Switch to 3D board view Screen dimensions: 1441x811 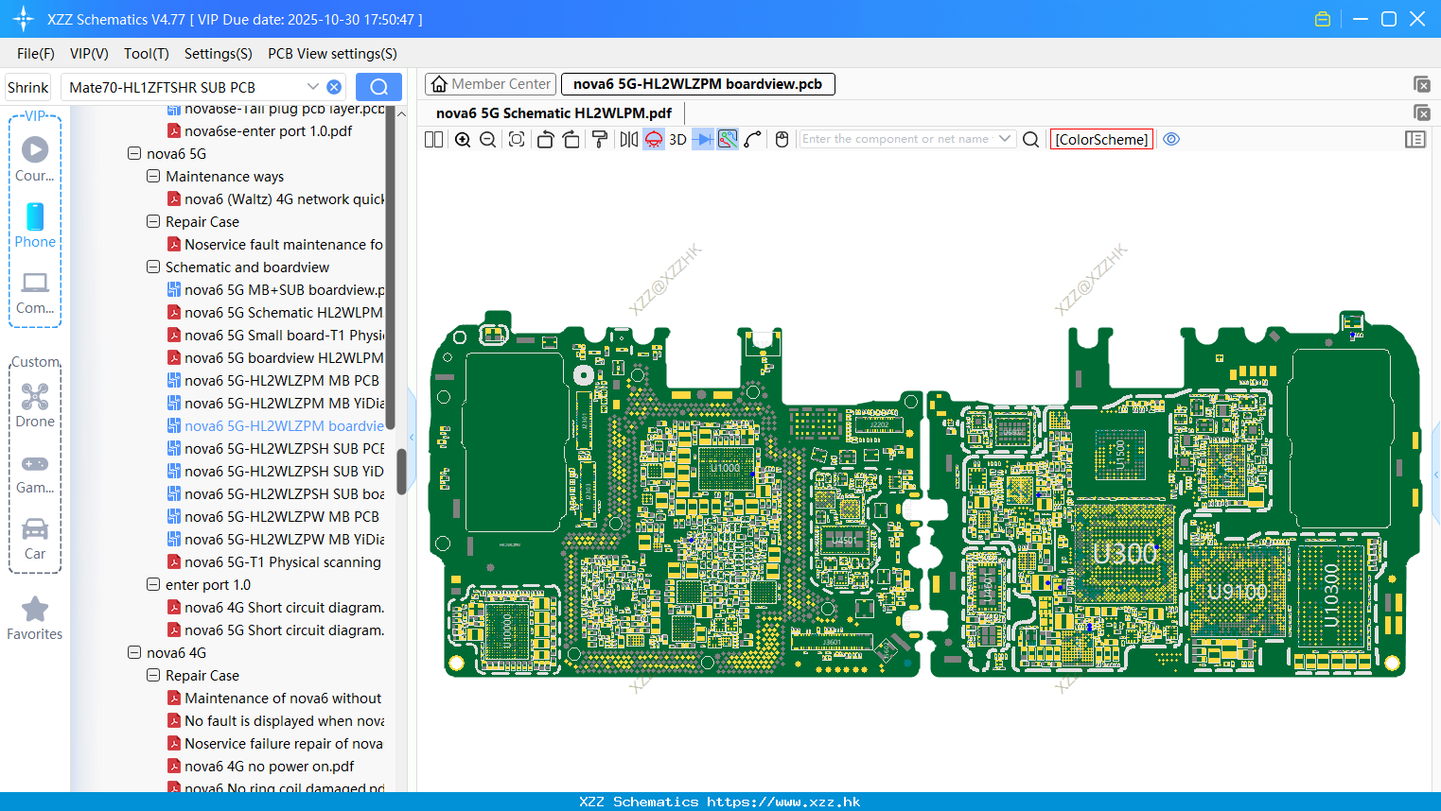[677, 139]
